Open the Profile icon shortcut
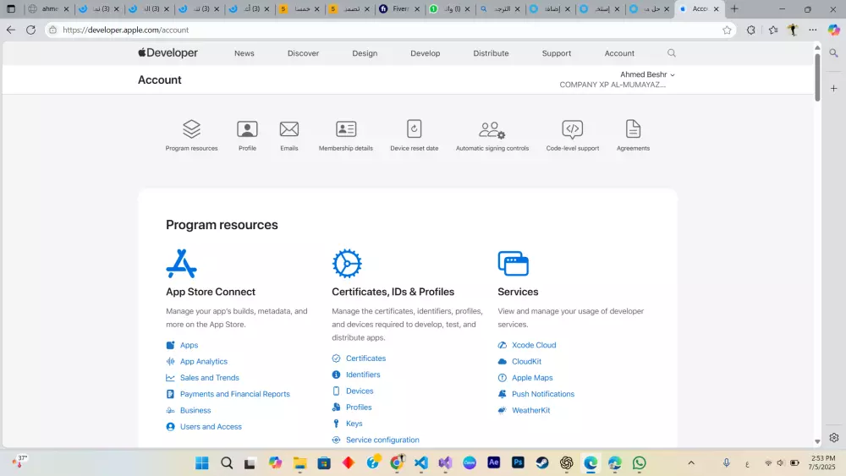This screenshot has width=846, height=476. click(x=247, y=129)
